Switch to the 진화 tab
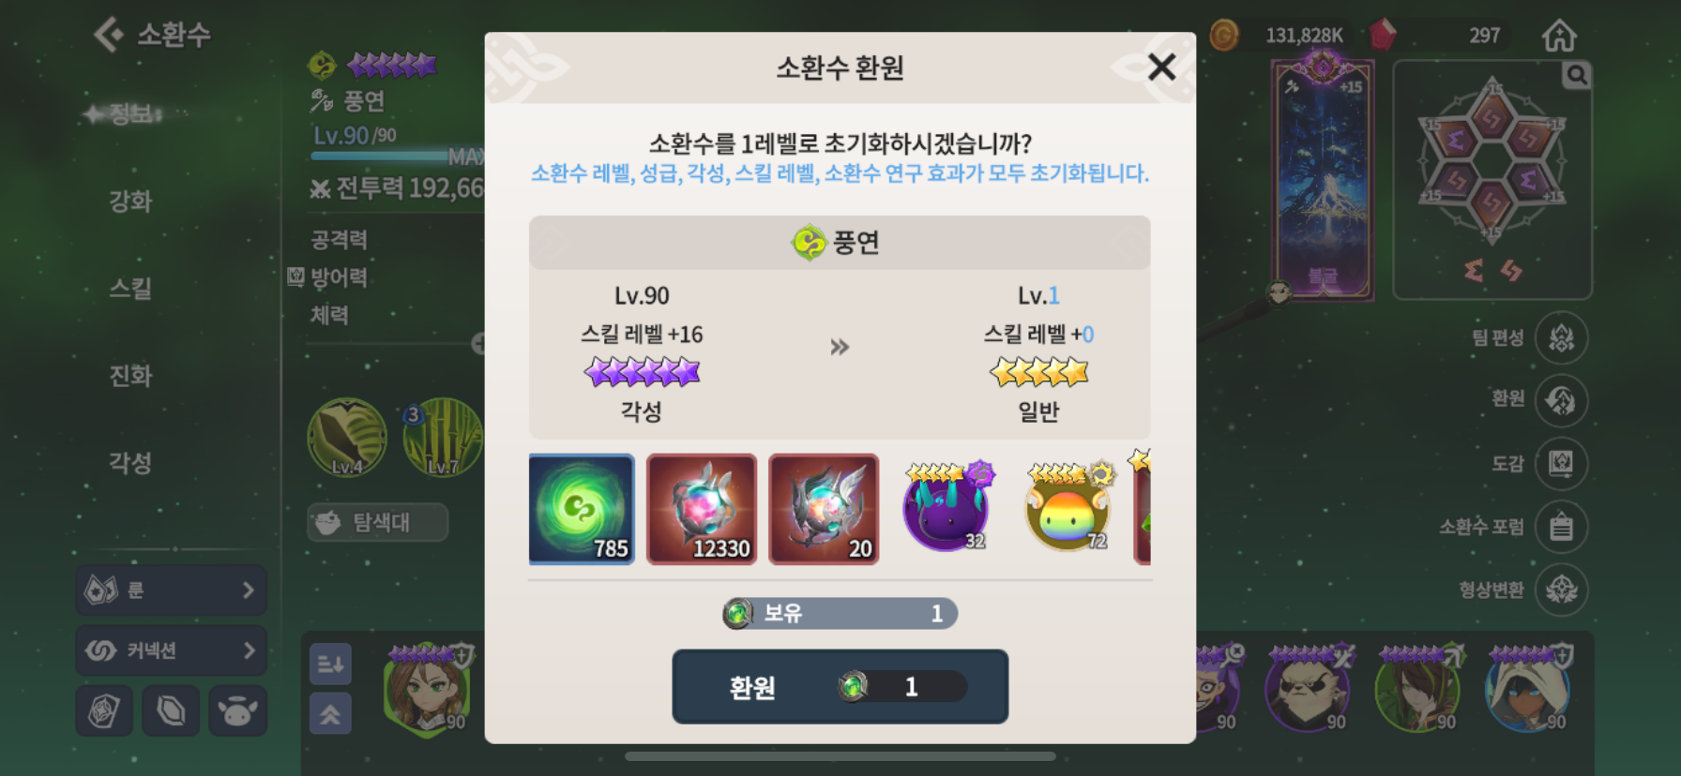Viewport: 1681px width, 776px height. [130, 376]
